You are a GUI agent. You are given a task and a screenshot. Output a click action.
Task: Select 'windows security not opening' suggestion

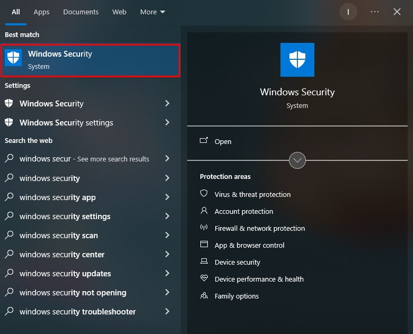(73, 292)
